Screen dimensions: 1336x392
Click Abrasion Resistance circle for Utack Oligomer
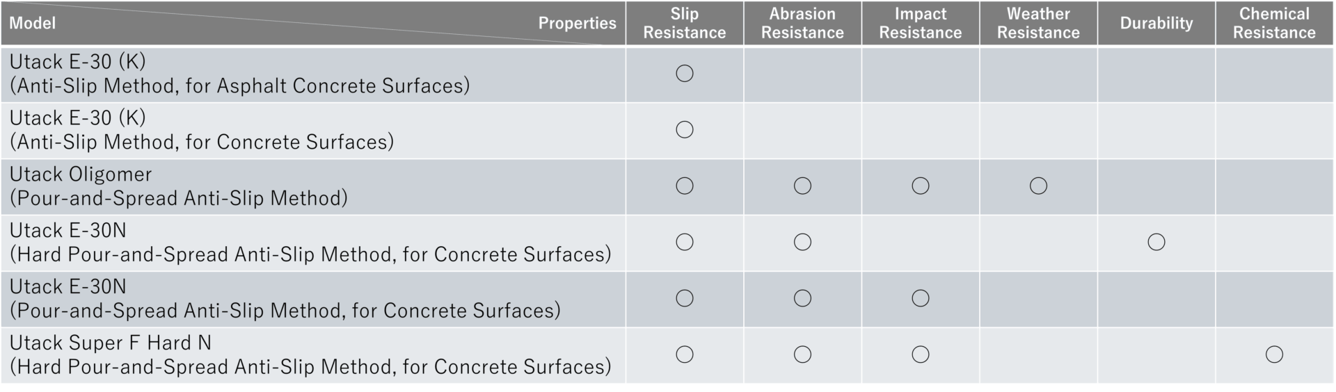[802, 186]
